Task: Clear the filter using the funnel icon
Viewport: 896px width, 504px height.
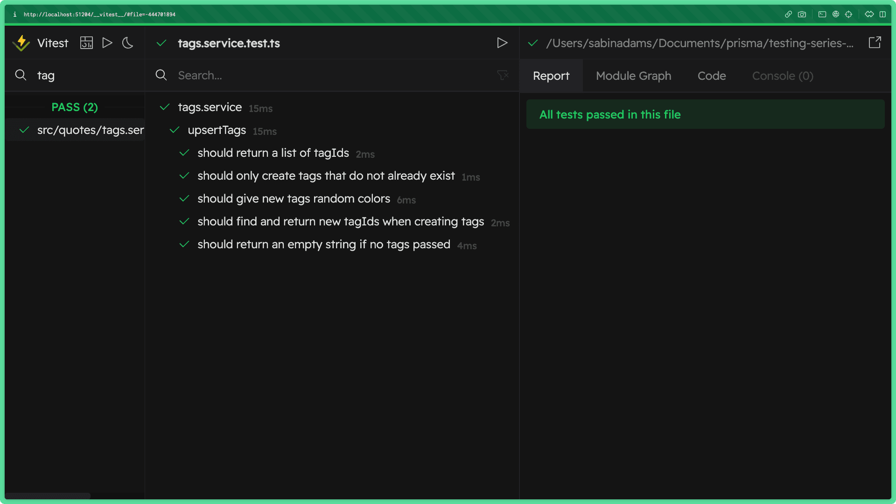Action: tap(503, 75)
